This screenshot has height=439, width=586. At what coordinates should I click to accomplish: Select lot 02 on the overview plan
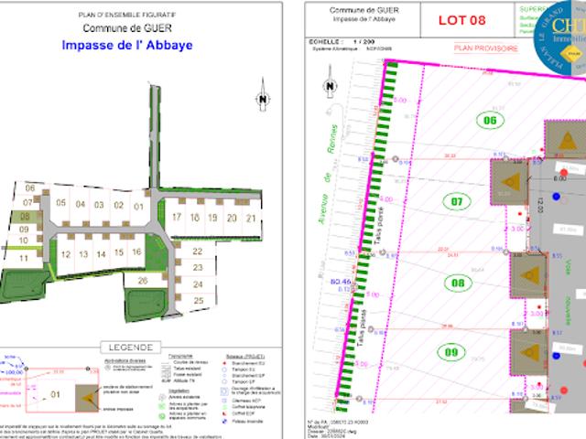pos(119,205)
